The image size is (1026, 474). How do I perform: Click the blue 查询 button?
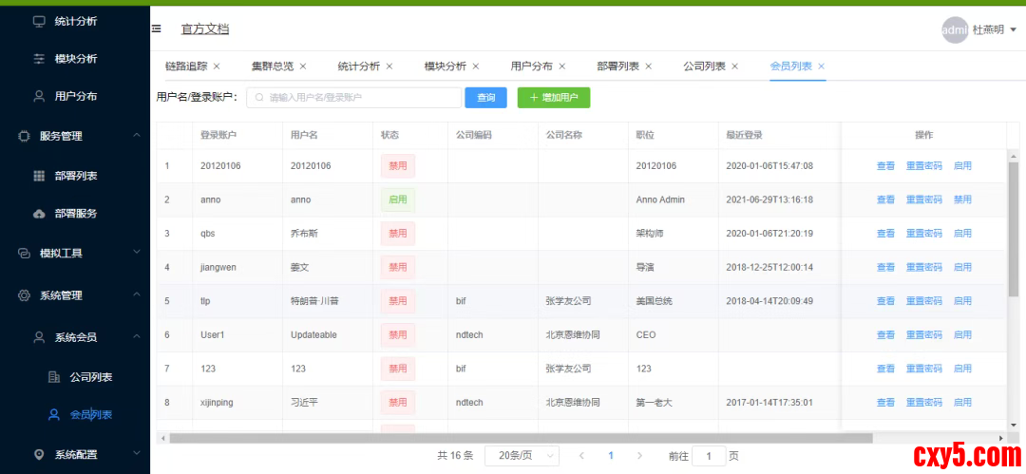[x=485, y=97]
